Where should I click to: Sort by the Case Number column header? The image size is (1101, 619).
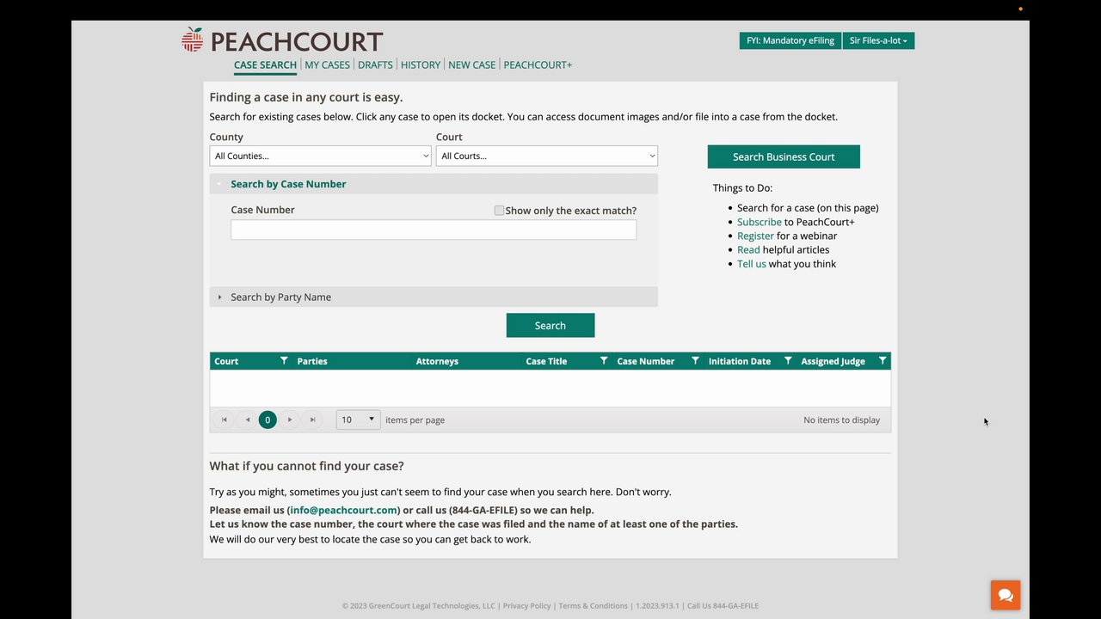pyautogui.click(x=646, y=361)
